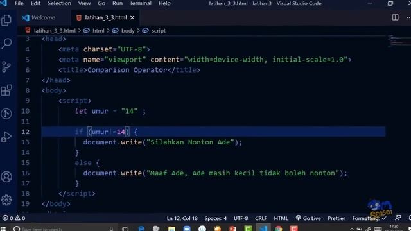This screenshot has width=411, height=231.
Task: Change language mode from HTML
Action: (281, 218)
